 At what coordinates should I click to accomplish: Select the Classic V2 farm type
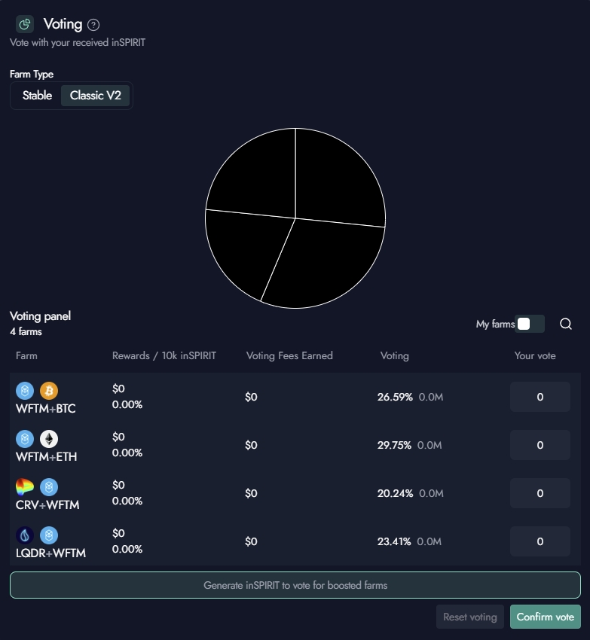click(96, 96)
